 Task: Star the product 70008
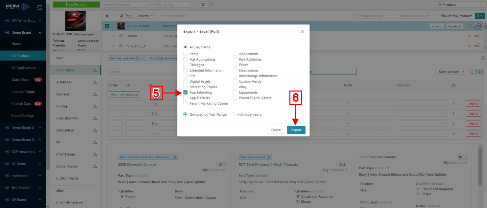[113, 36]
